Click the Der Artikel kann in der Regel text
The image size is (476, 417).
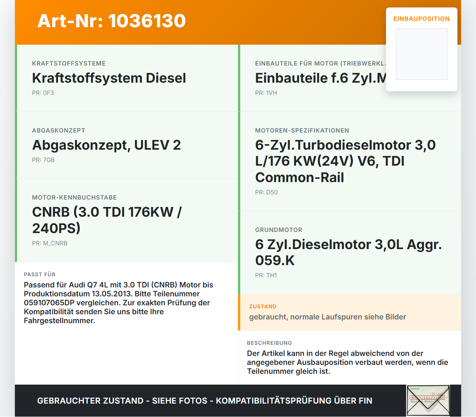tap(348, 362)
